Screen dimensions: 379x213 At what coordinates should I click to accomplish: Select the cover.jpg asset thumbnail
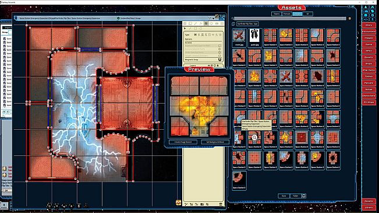pyautogui.click(x=239, y=37)
